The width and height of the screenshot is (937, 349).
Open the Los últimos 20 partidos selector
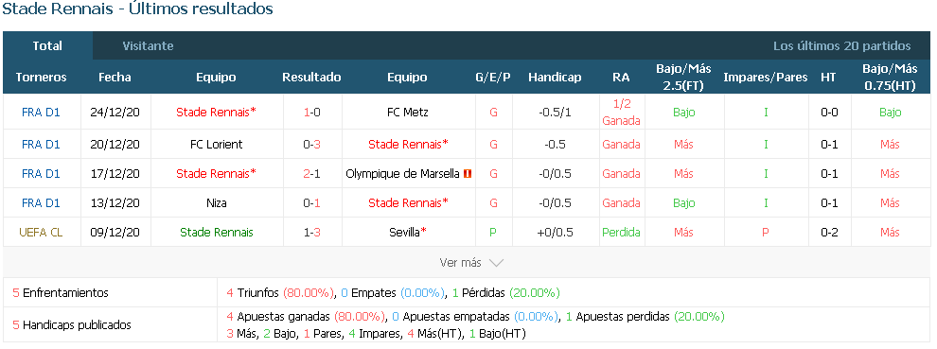click(x=842, y=46)
